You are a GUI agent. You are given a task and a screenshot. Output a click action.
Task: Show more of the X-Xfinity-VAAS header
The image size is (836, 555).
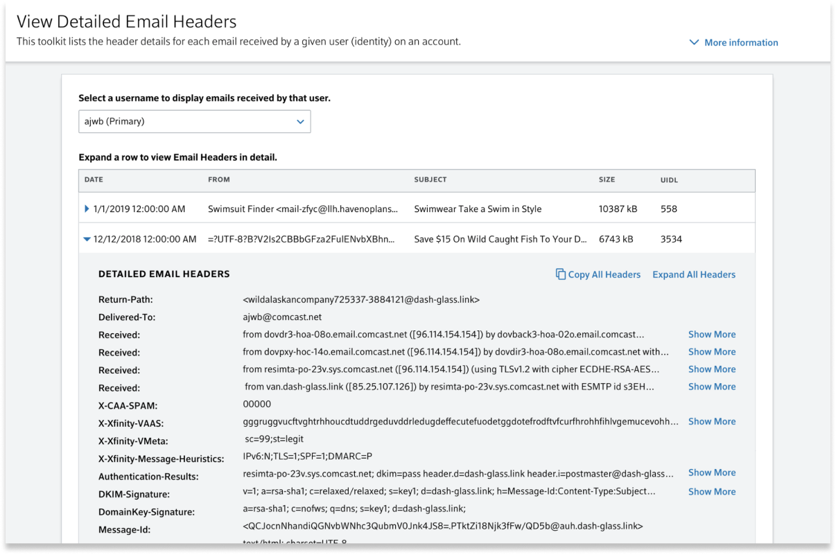click(x=711, y=421)
